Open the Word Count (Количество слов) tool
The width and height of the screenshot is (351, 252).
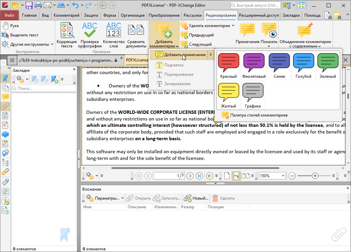click(113, 35)
